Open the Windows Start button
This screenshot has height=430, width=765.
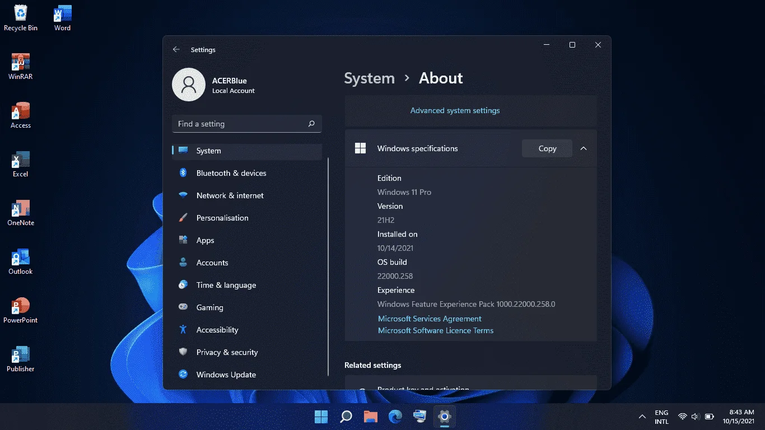click(x=321, y=416)
